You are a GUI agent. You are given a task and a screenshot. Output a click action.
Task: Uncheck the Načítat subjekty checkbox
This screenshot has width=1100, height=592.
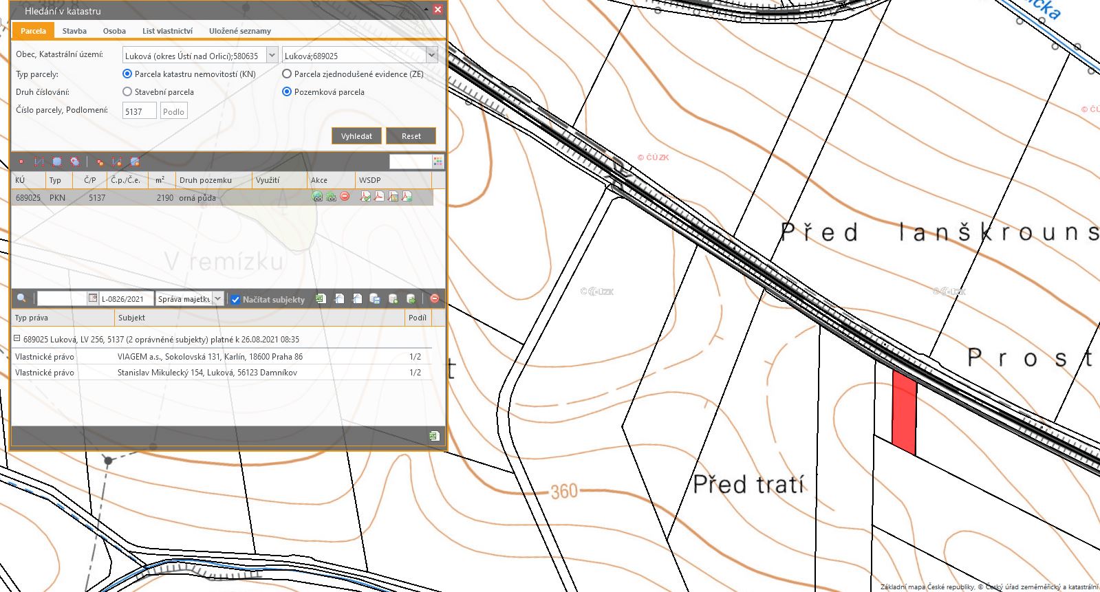click(x=235, y=299)
